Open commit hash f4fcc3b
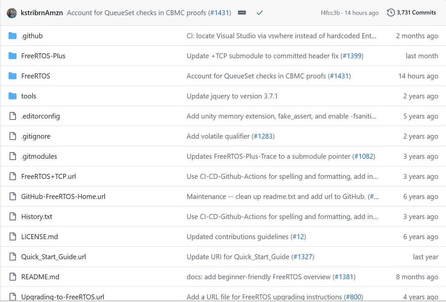The width and height of the screenshot is (446, 302). click(x=330, y=13)
